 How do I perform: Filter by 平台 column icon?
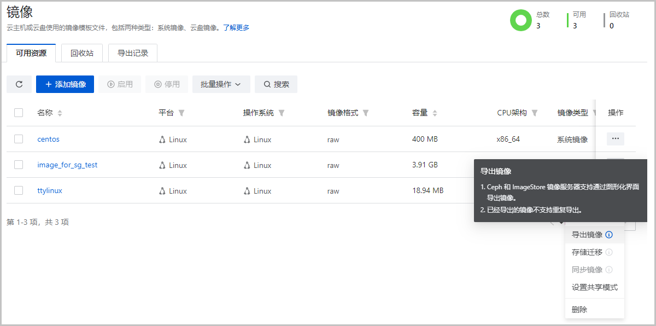click(x=181, y=113)
